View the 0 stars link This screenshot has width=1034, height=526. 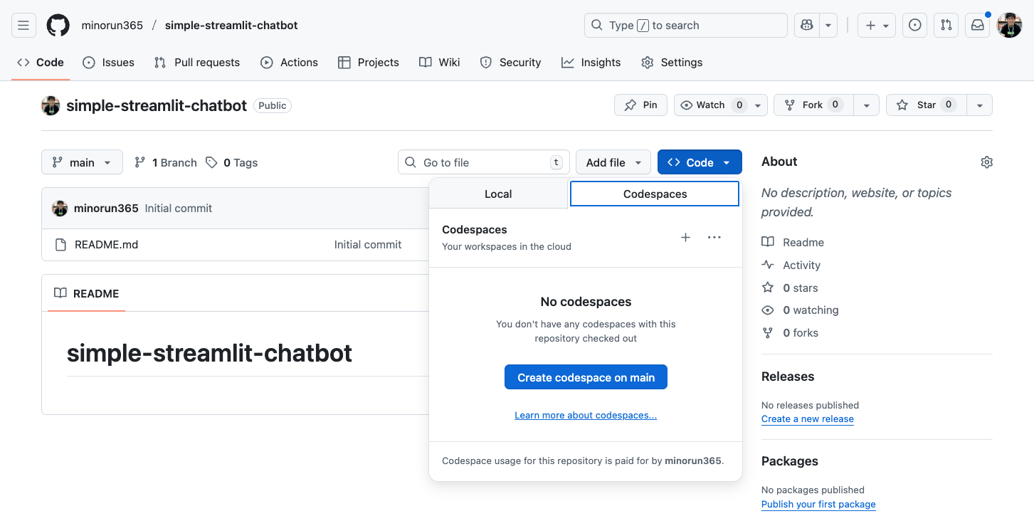790,288
